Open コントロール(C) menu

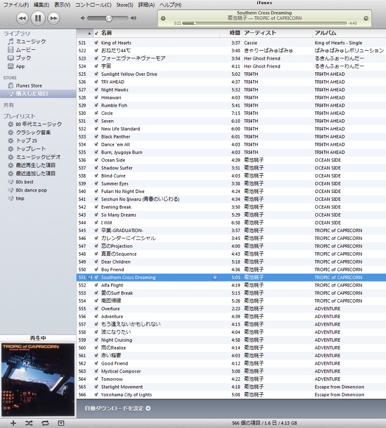click(93, 5)
